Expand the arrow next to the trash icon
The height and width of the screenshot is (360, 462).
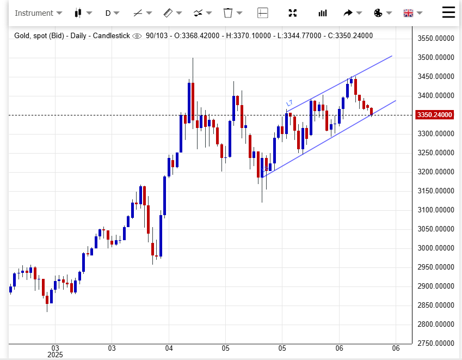(x=240, y=13)
